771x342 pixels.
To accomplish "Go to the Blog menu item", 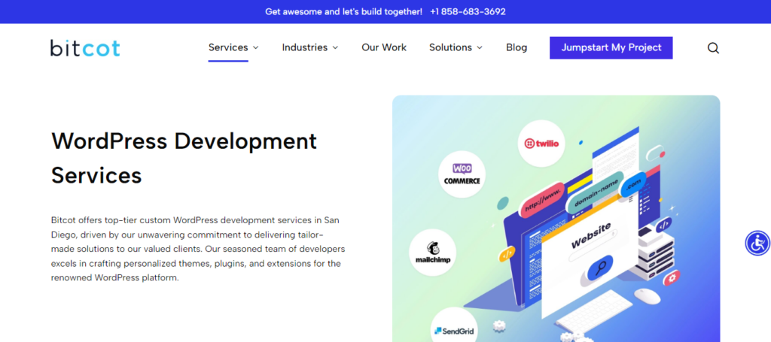I will point(517,47).
